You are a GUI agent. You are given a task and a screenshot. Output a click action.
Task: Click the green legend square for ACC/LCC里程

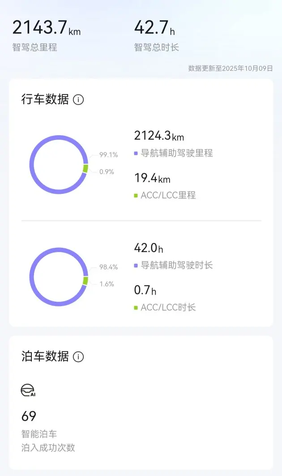point(136,196)
